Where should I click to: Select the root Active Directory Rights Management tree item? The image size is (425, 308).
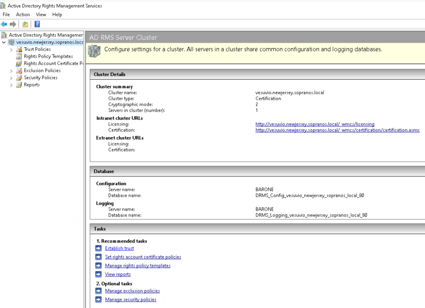click(x=46, y=35)
